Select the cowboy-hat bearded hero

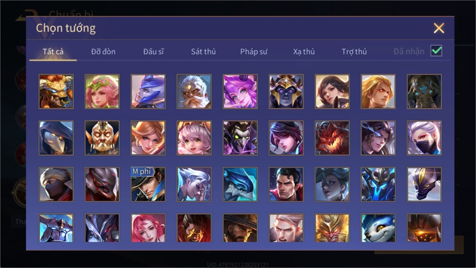tap(240, 228)
